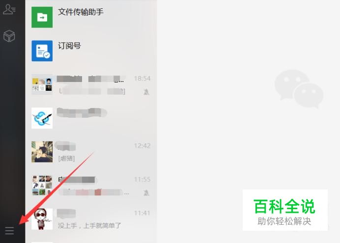Click the blue Subscriptions icon

[x=42, y=51]
